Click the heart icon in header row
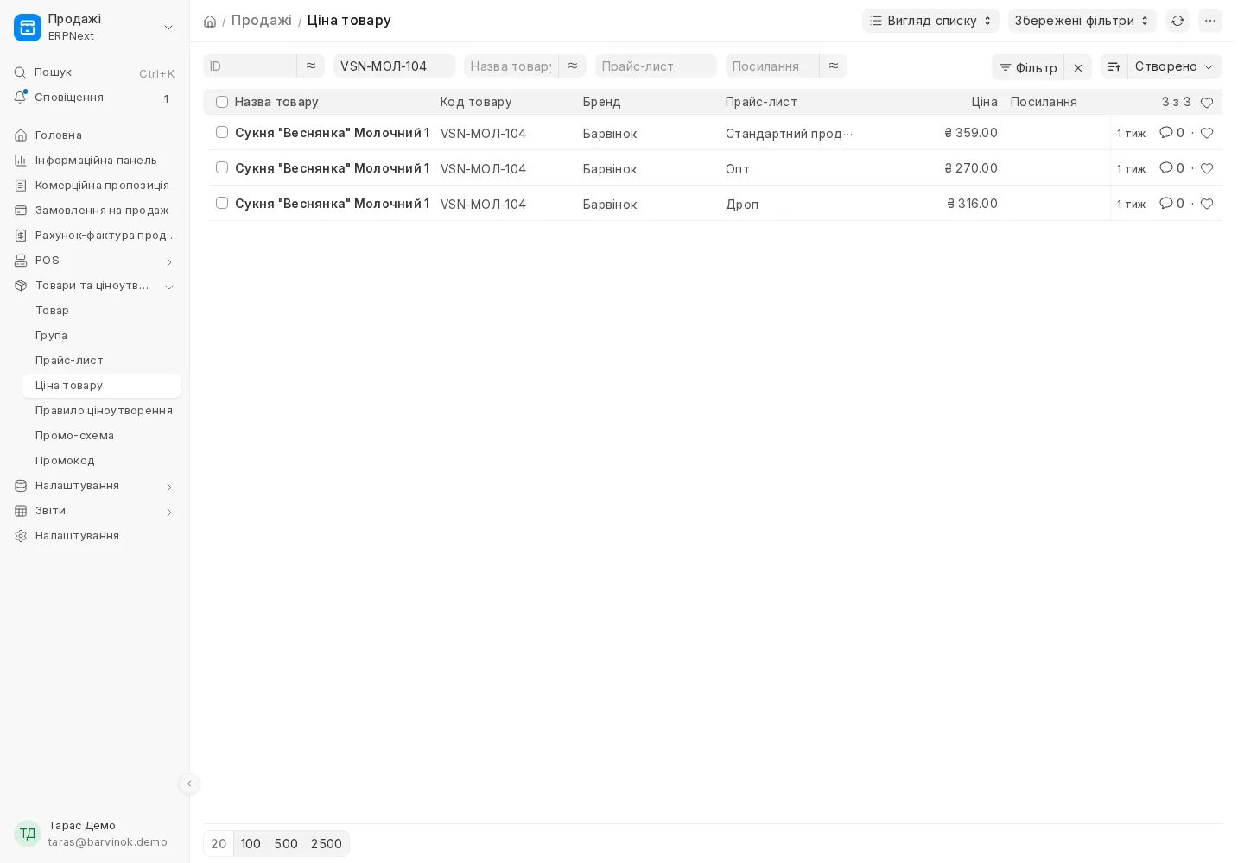This screenshot has width=1244, height=863. [x=1207, y=103]
